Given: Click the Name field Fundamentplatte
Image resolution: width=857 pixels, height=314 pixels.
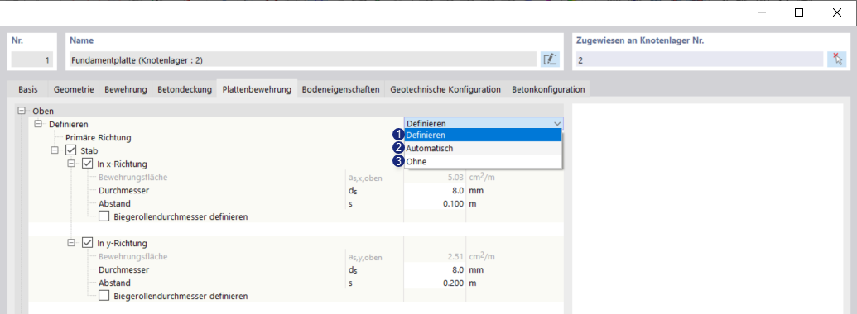Looking at the screenshot, I should 302,60.
